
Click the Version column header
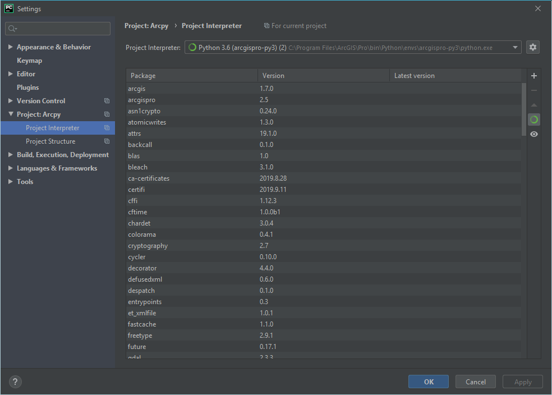click(x=324, y=76)
